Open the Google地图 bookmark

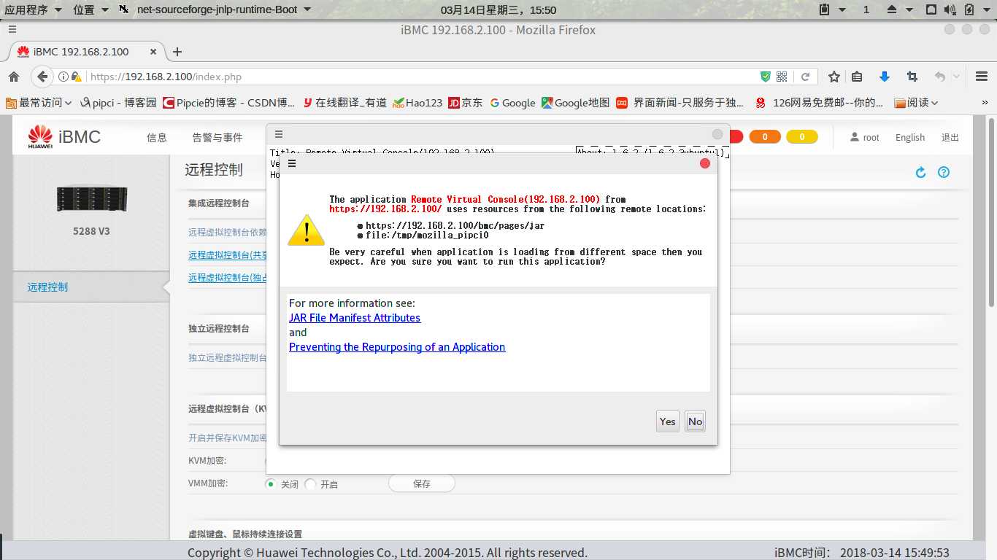click(576, 103)
